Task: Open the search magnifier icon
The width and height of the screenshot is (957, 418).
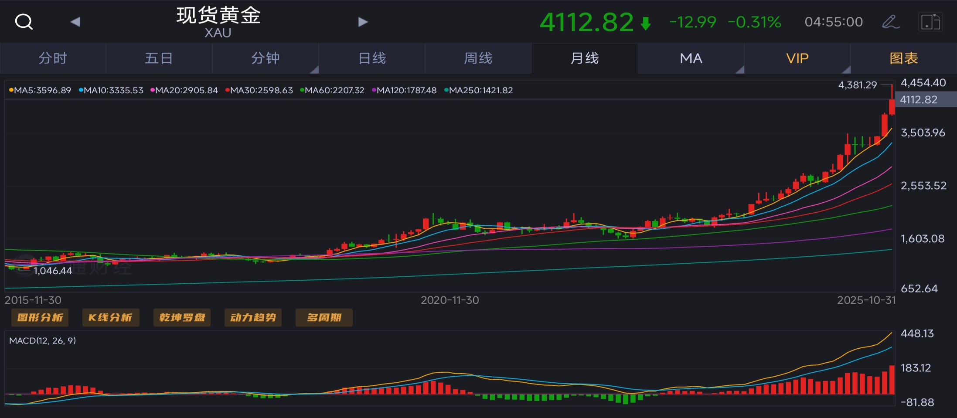Action: tap(24, 21)
